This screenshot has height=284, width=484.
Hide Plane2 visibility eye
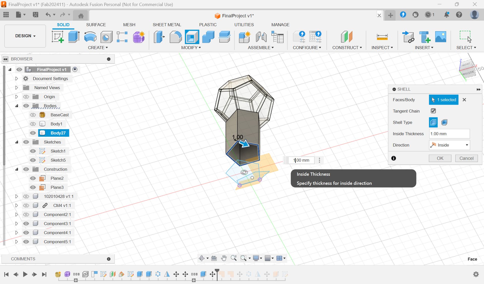pos(33,178)
